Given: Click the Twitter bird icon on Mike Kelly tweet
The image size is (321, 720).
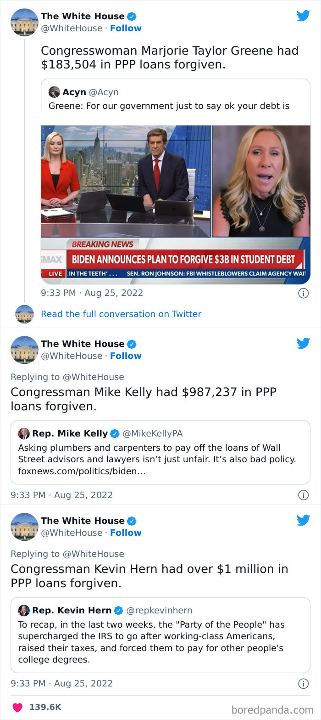Looking at the screenshot, I should pyautogui.click(x=303, y=343).
